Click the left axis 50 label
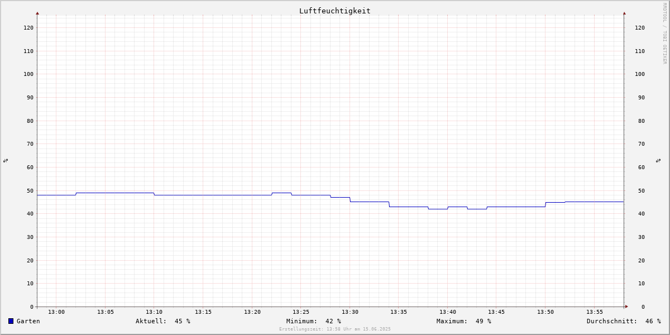This screenshot has height=335, width=670. click(x=30, y=190)
